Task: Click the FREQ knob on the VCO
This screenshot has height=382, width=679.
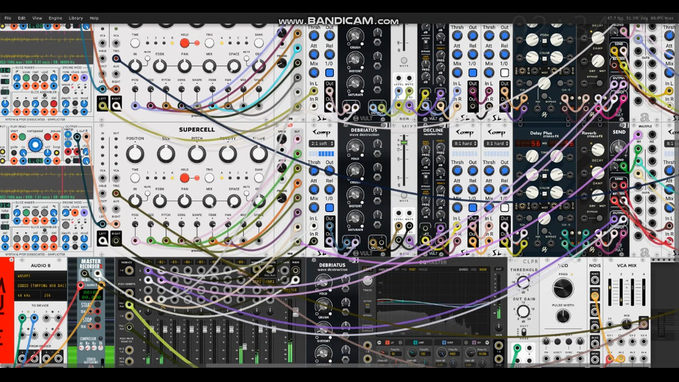Action: (563, 288)
